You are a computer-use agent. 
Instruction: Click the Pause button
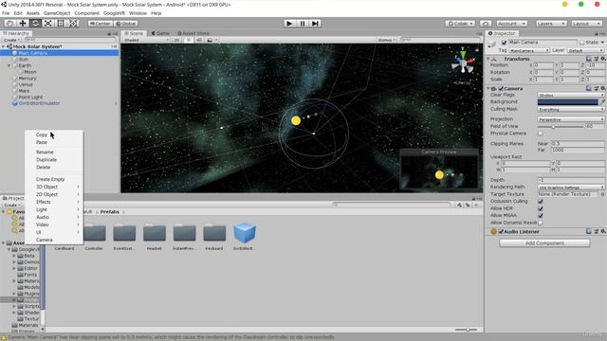(x=303, y=24)
